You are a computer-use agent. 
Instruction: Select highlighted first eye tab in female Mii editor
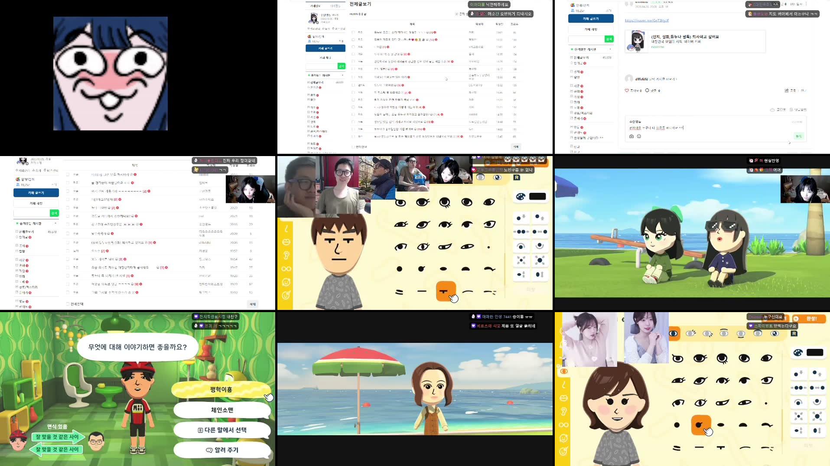674,333
